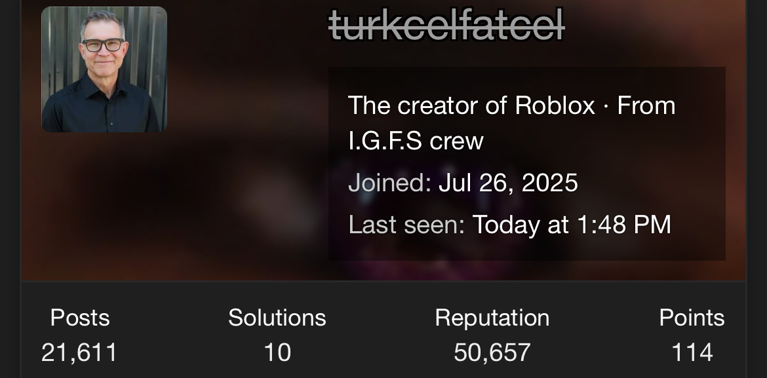Click the join date Jul 26, 2025
The image size is (767, 378).
coord(508,183)
